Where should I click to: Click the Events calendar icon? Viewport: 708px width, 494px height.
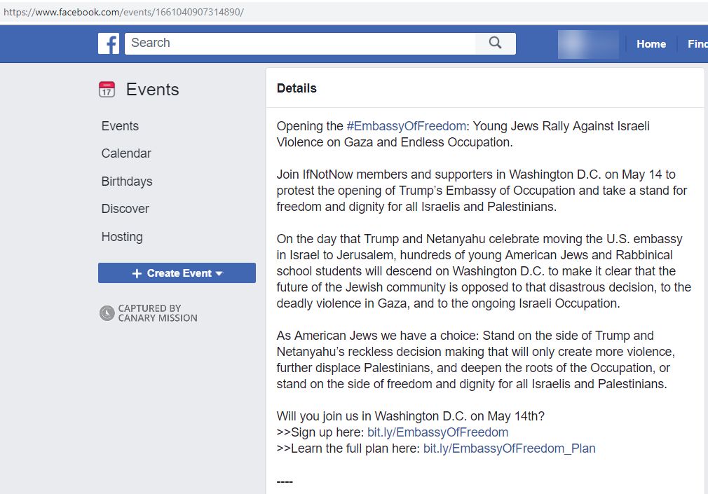[x=107, y=90]
